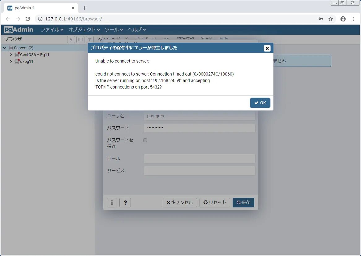This screenshot has height=256, width=361.
Task: Open the browser profile icon
Action: point(343,19)
